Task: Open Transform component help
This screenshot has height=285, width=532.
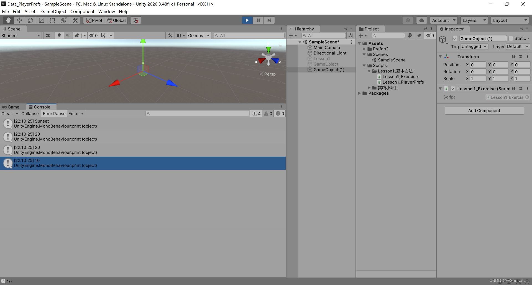Action: click(514, 56)
